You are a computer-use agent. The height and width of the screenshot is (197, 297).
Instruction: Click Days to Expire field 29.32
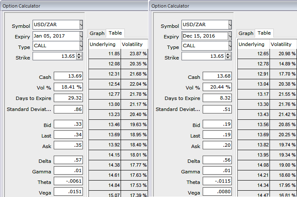(69, 98)
